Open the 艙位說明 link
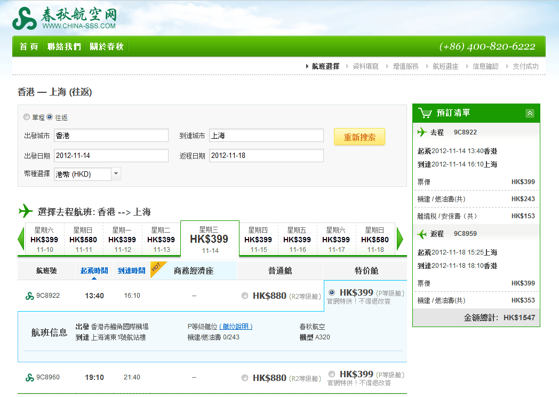The image size is (559, 397). pyautogui.click(x=236, y=327)
